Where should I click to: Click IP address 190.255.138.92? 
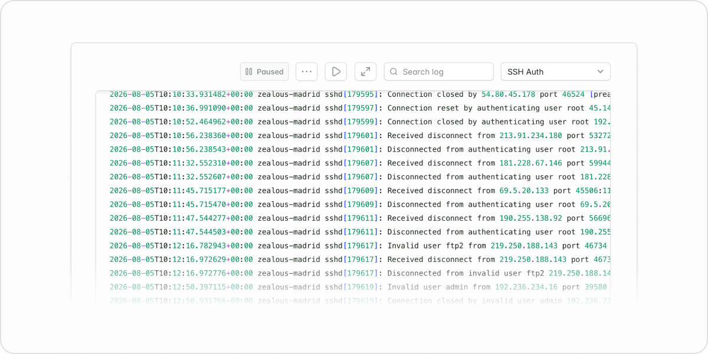click(531, 218)
